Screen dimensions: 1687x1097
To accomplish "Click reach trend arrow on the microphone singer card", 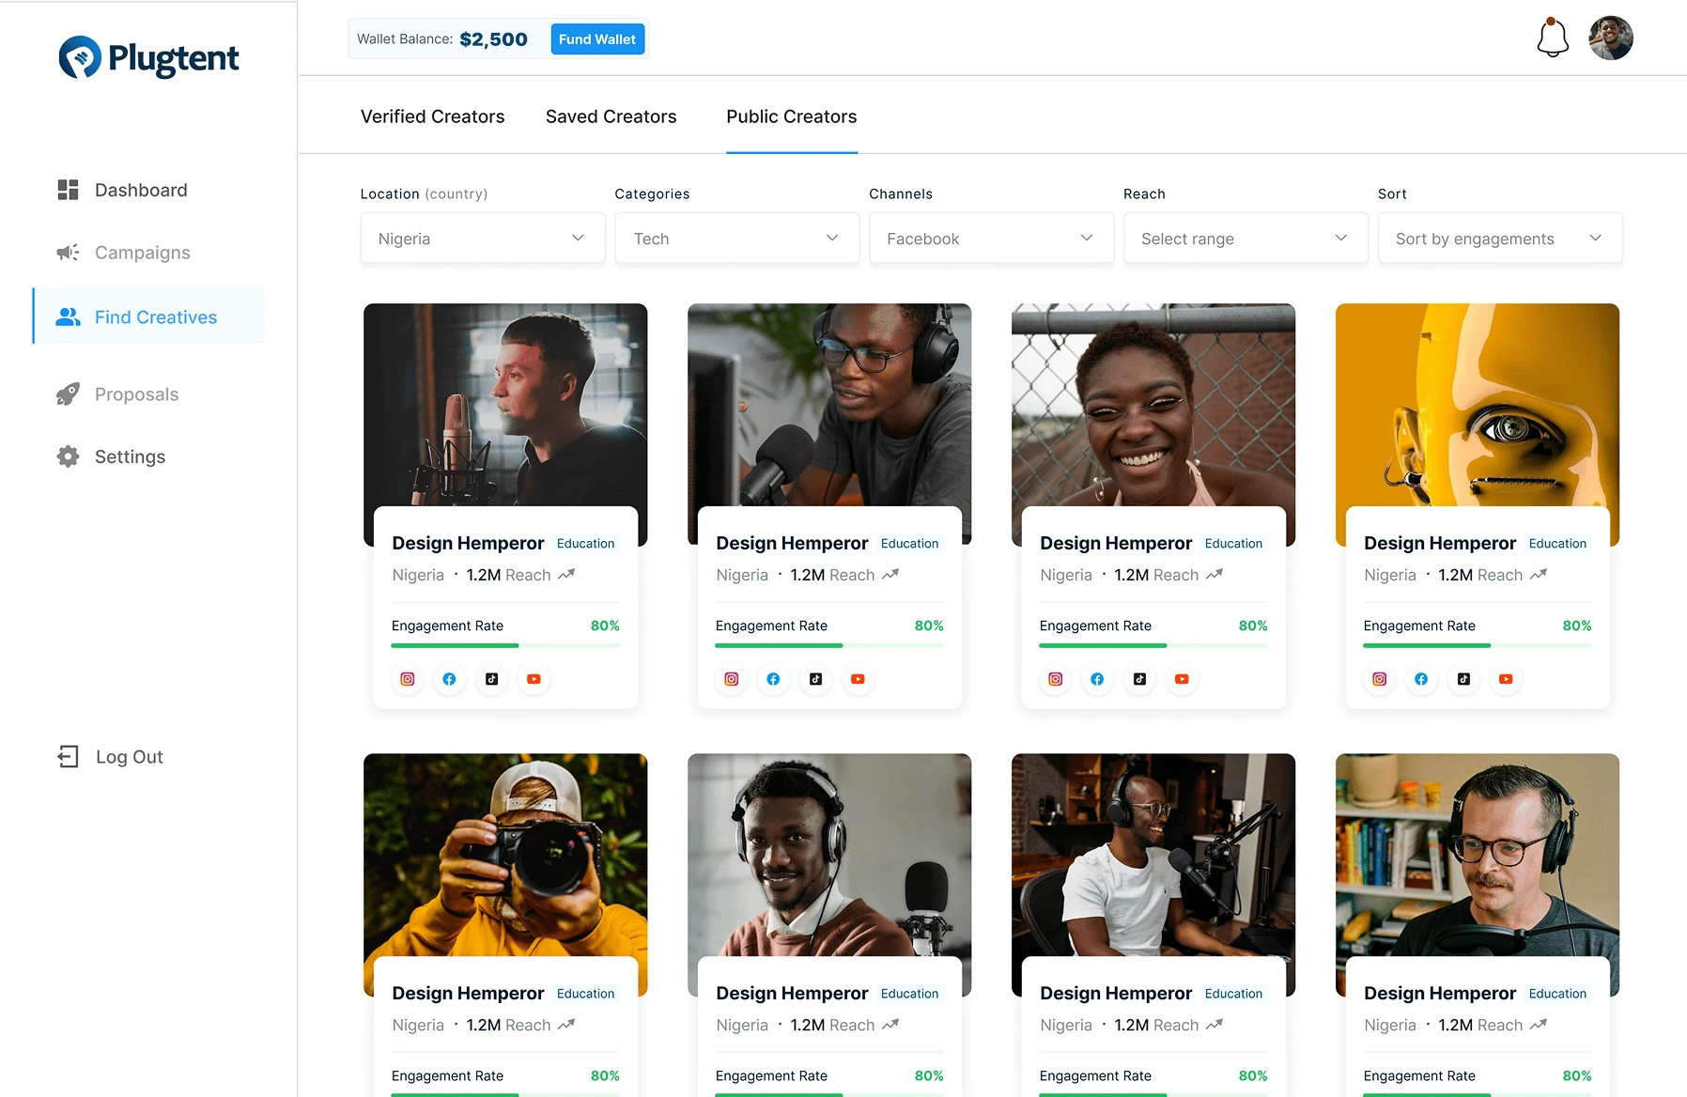I will pyautogui.click(x=566, y=574).
